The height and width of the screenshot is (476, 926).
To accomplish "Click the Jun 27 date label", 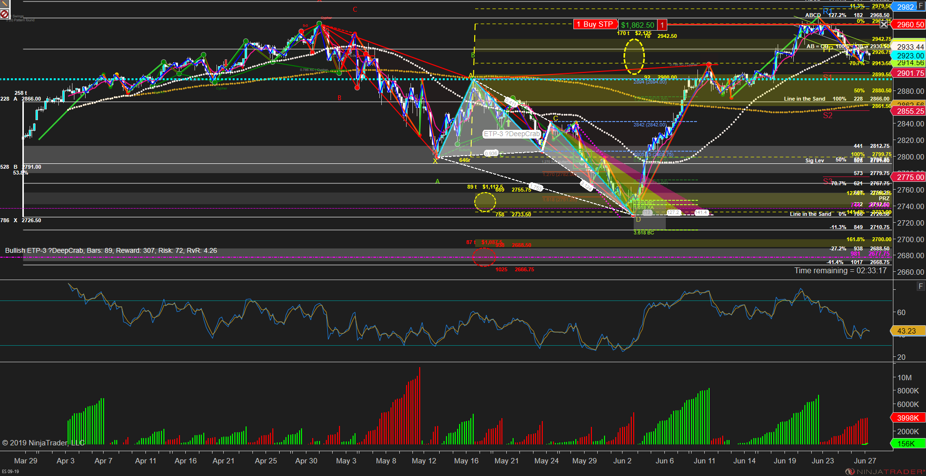I will click(x=865, y=460).
